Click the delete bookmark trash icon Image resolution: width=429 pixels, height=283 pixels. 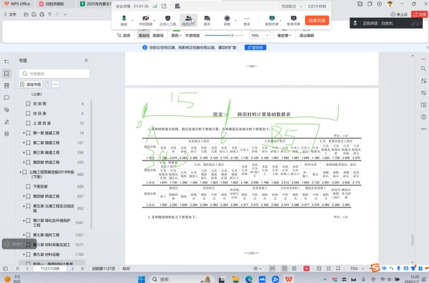[47, 84]
